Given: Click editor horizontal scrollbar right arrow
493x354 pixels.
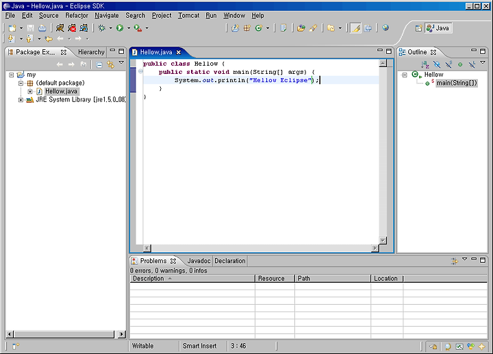Looking at the screenshot, I should [375, 249].
